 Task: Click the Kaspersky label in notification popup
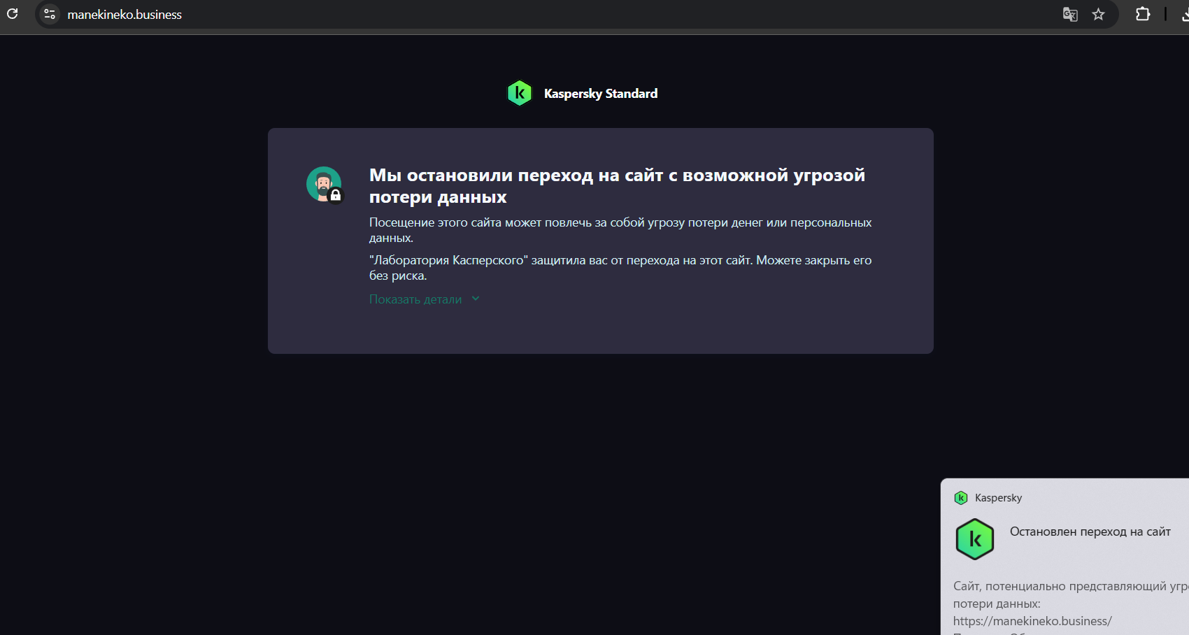[x=998, y=498]
